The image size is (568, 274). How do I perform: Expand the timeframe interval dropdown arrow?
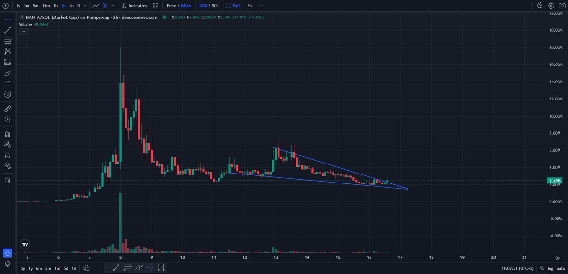pos(85,6)
